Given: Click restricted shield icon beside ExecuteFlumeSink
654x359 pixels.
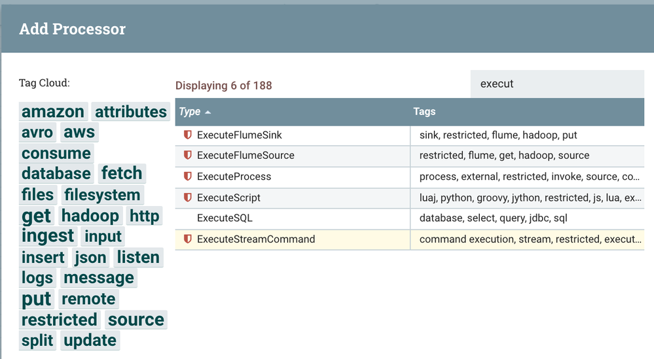Looking at the screenshot, I should click(x=187, y=135).
